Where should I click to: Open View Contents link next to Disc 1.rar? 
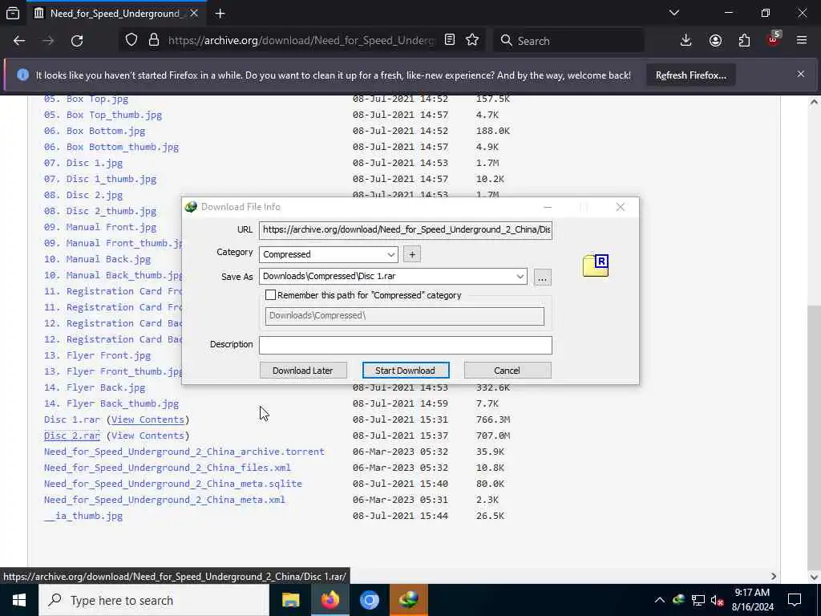coord(148,419)
